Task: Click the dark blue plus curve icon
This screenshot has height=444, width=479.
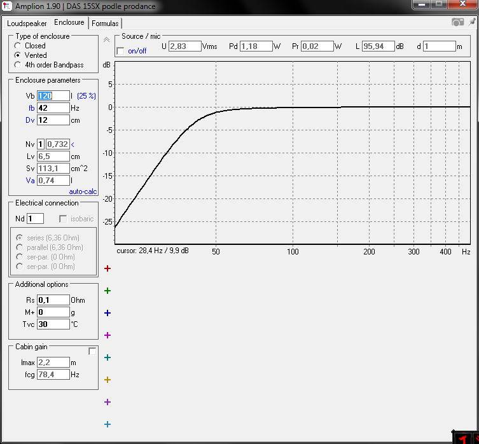Action: tap(108, 313)
